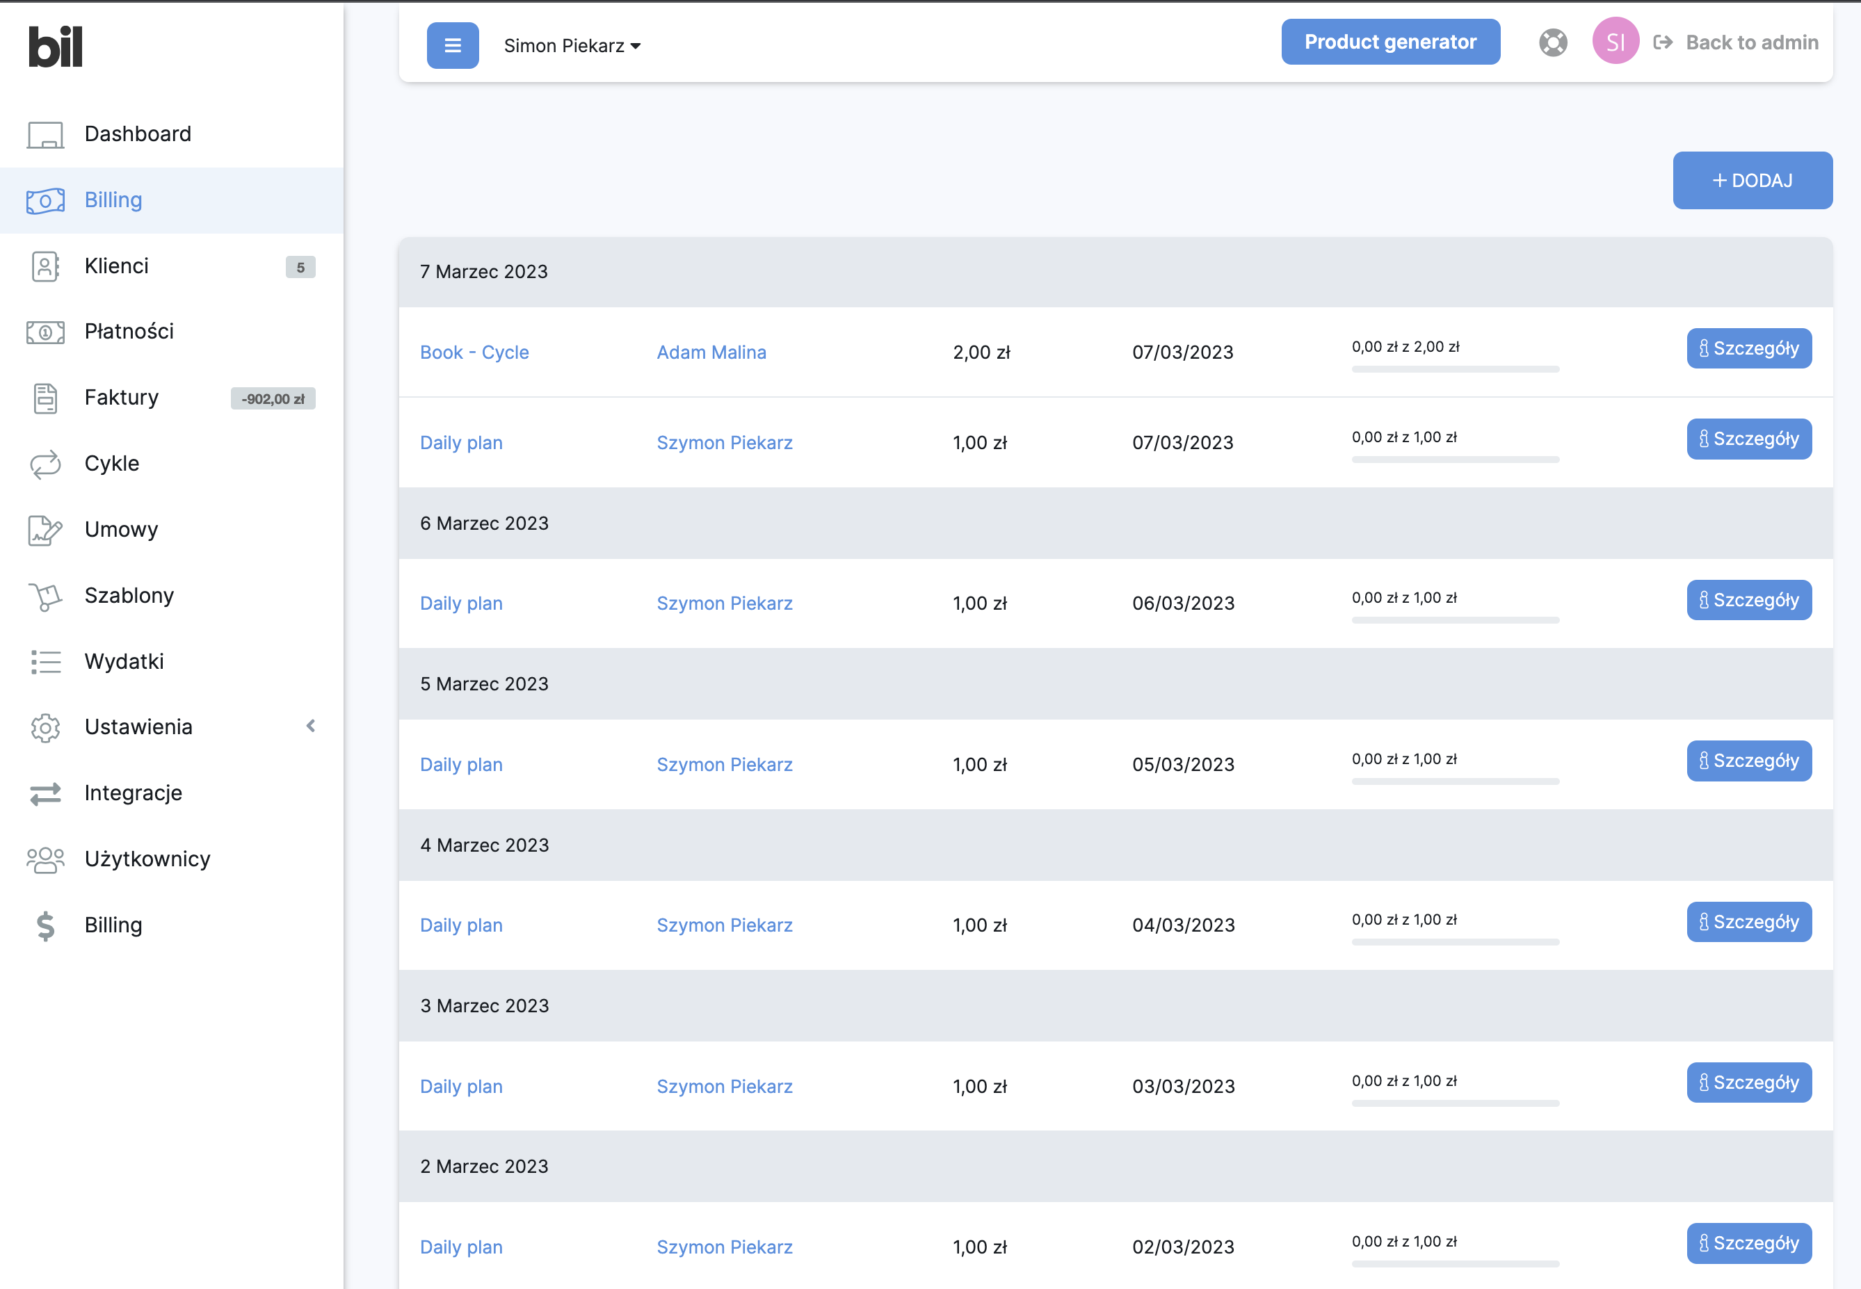
Task: Open the Adam Malina client link
Action: click(711, 352)
